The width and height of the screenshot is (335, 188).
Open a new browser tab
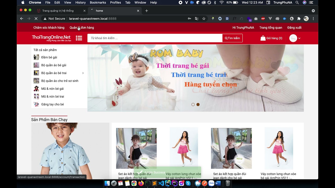click(x=147, y=11)
